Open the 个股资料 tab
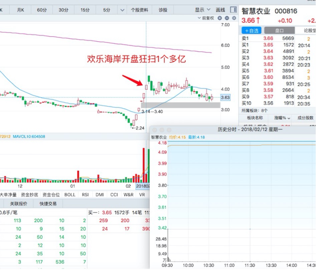This screenshot has height=270, width=316. [x=139, y=10]
